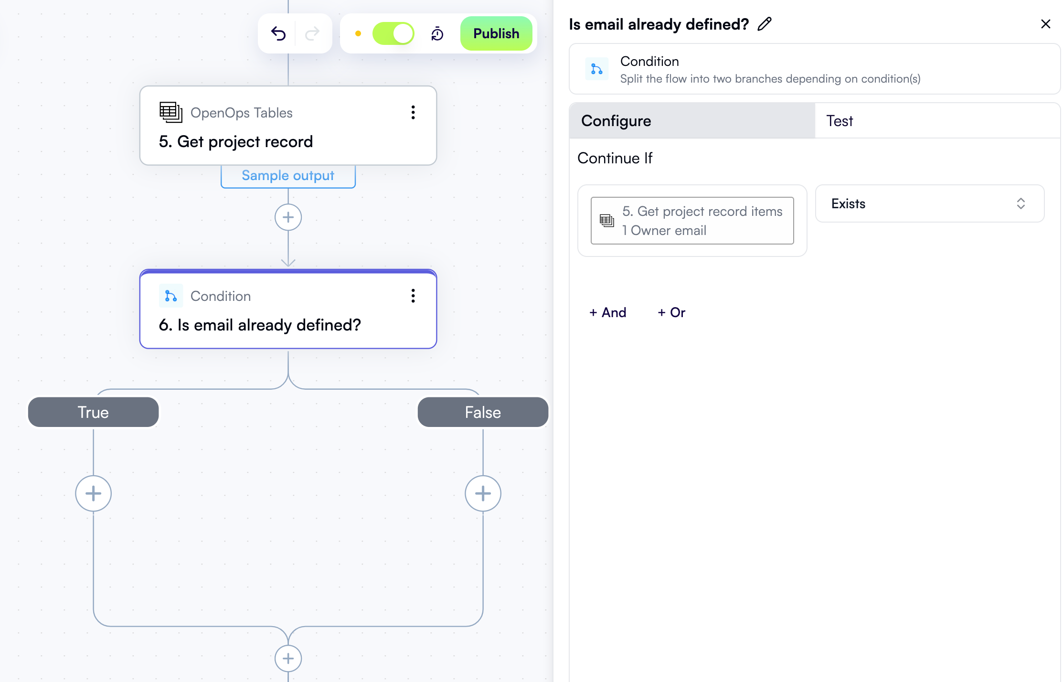This screenshot has width=1063, height=682.
Task: Click the plus icon under the False branch
Action: (x=482, y=493)
